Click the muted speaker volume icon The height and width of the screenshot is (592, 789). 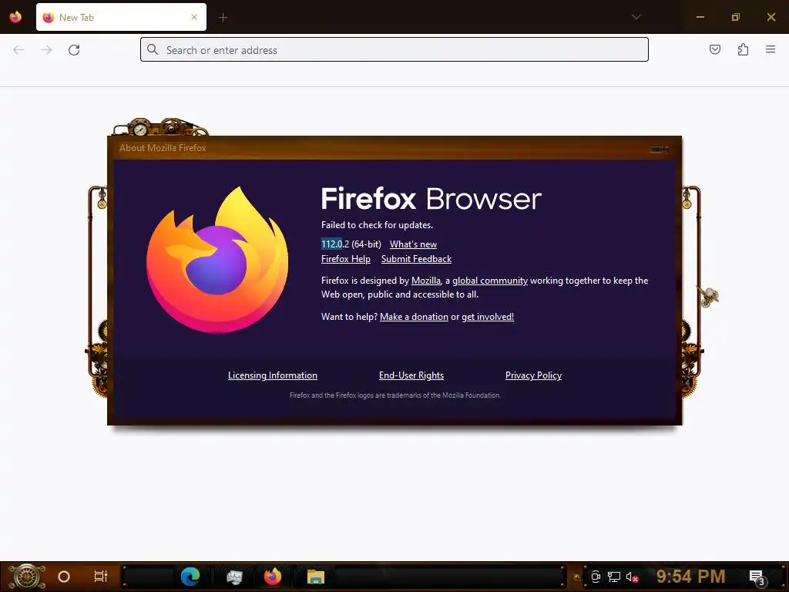pyautogui.click(x=632, y=577)
